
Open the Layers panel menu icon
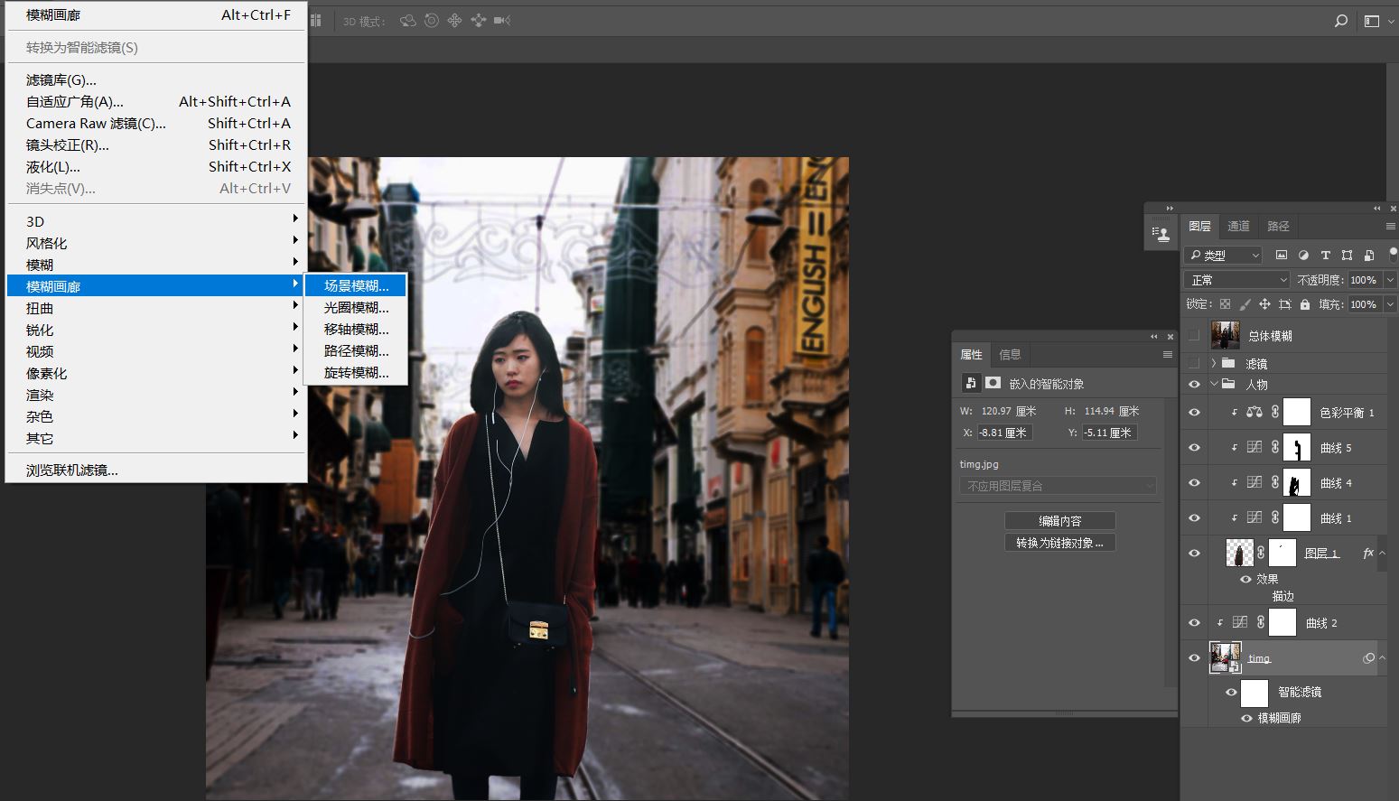point(1390,226)
